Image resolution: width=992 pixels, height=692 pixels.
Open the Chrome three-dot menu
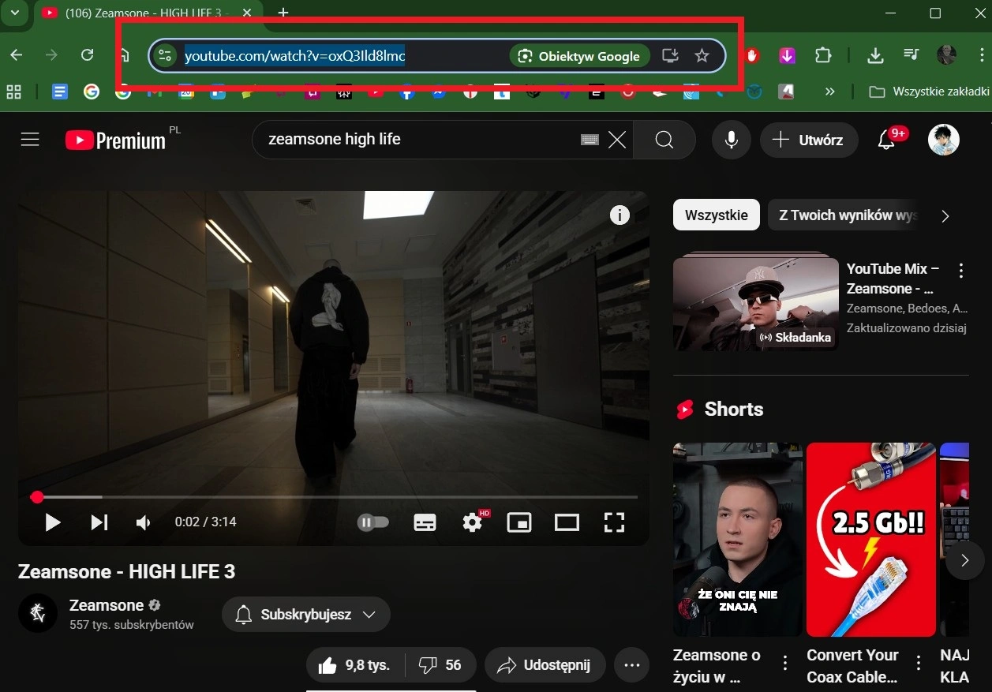(981, 55)
